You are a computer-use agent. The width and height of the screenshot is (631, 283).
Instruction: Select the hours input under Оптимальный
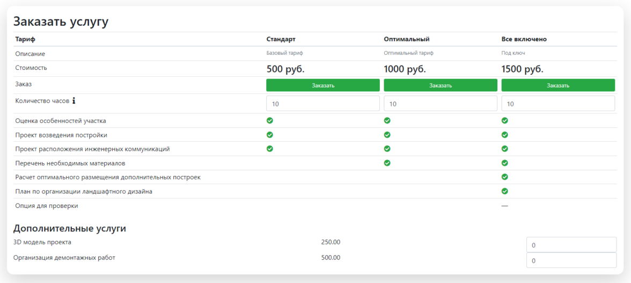(x=441, y=104)
